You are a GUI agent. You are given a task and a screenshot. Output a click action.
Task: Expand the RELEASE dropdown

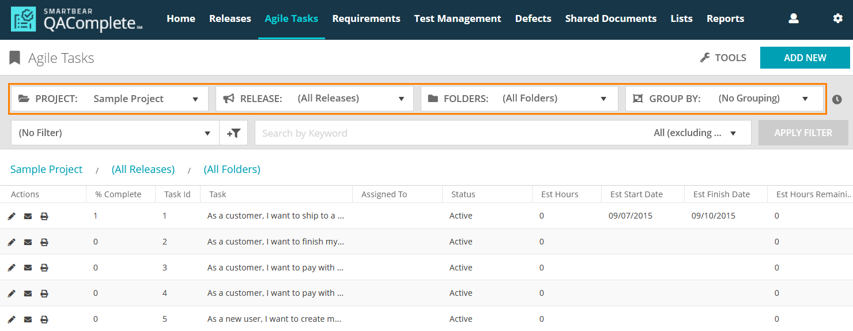click(x=314, y=99)
